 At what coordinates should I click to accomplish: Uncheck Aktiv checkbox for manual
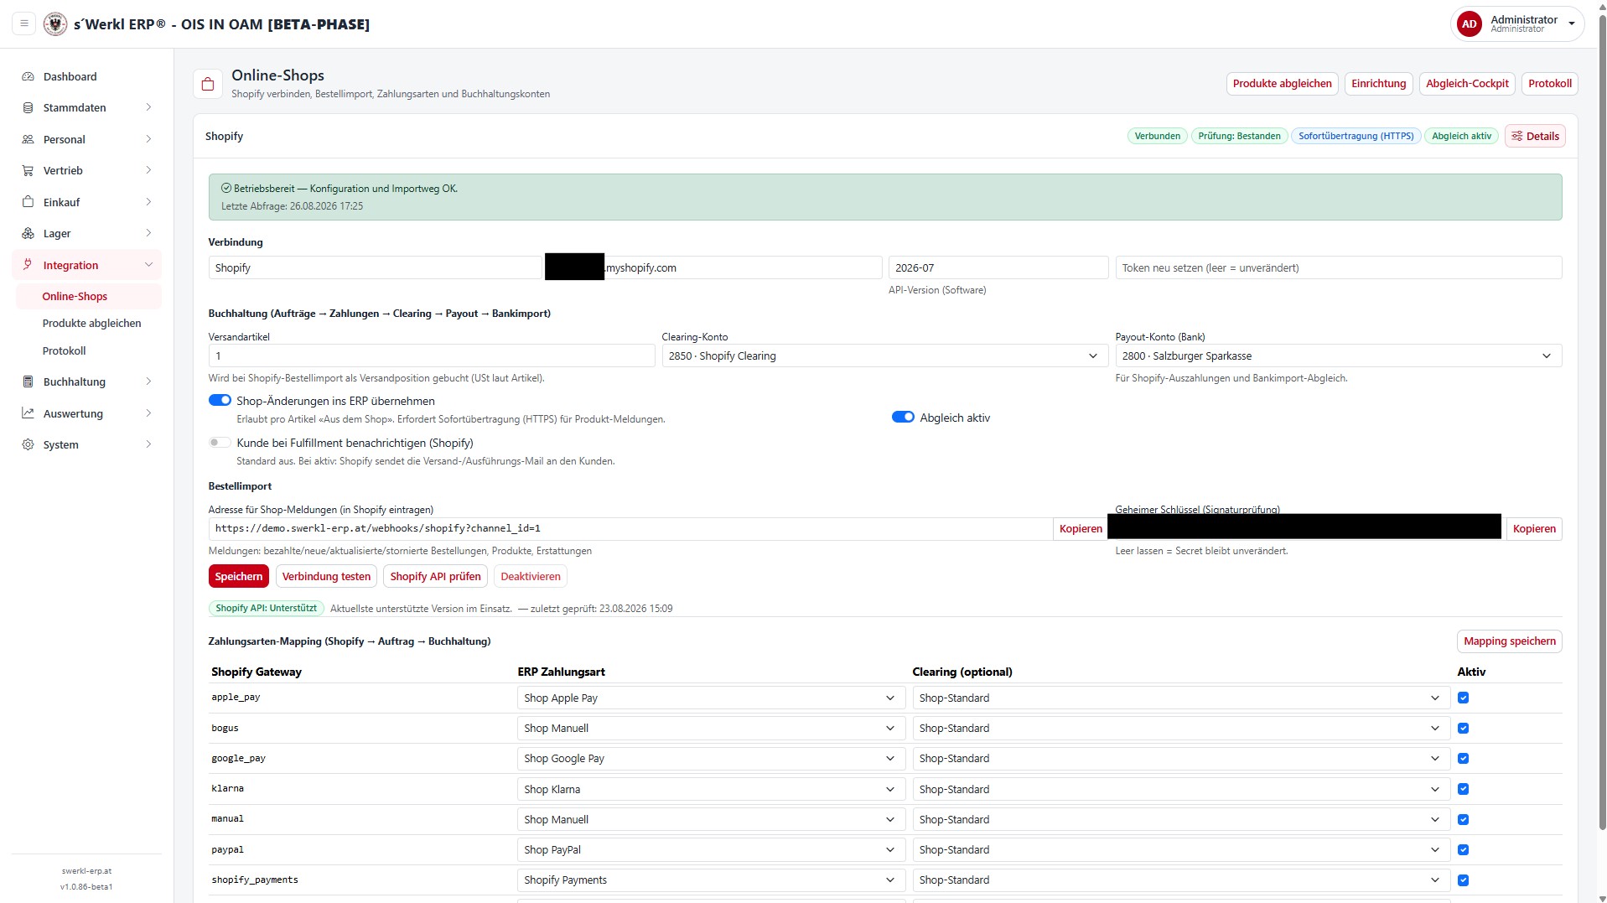point(1463,819)
